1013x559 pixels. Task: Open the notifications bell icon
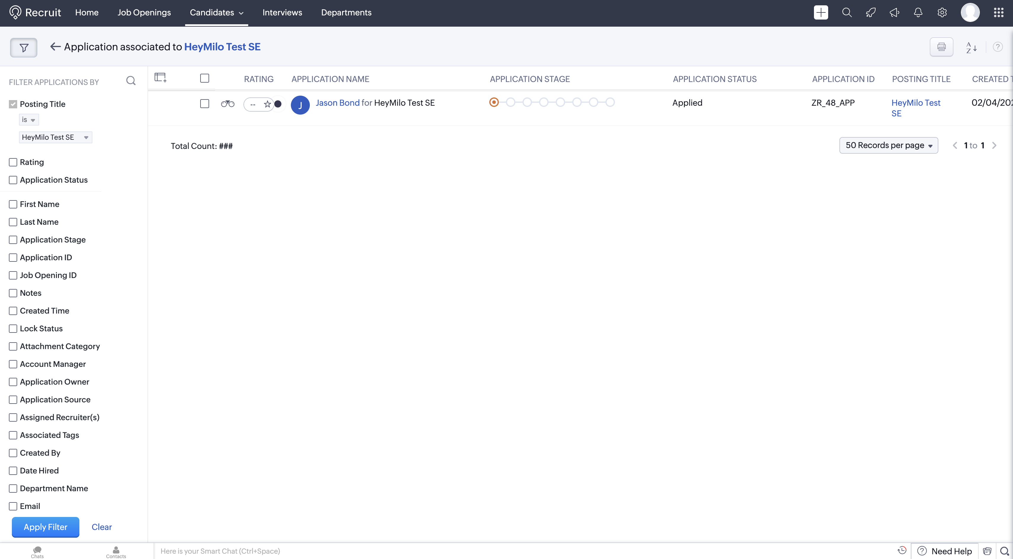click(x=918, y=12)
